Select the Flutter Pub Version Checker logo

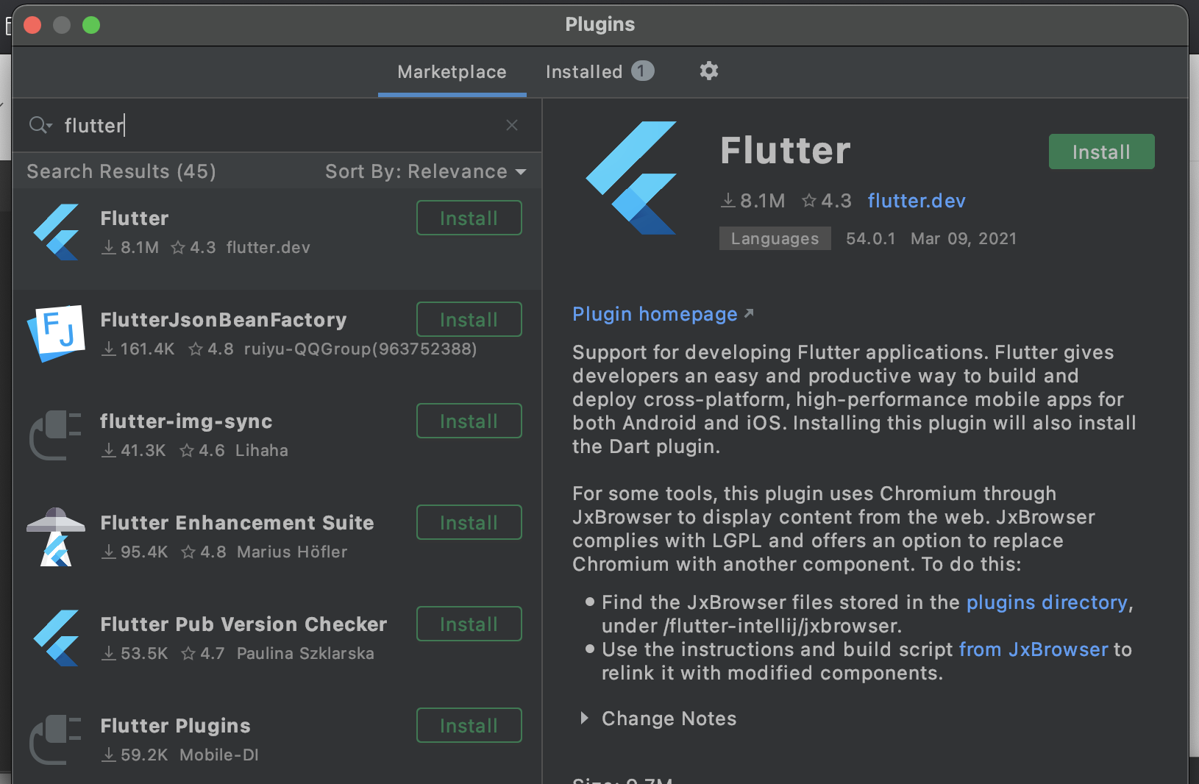coord(56,638)
